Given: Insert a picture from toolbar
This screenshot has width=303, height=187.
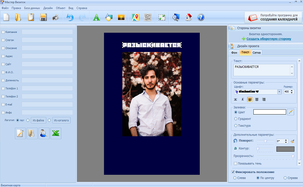Looking at the screenshot, I should (121, 18).
